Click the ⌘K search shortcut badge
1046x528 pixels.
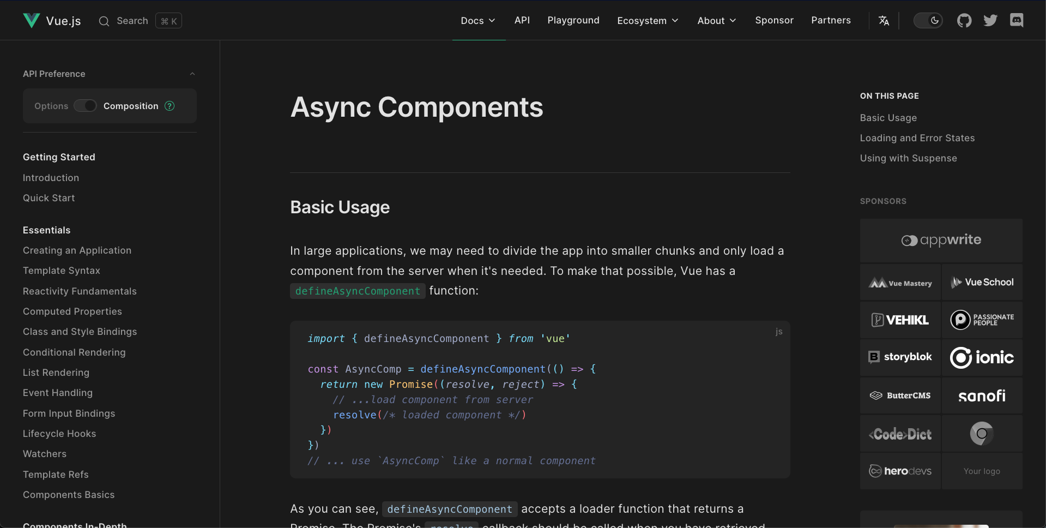click(x=169, y=21)
